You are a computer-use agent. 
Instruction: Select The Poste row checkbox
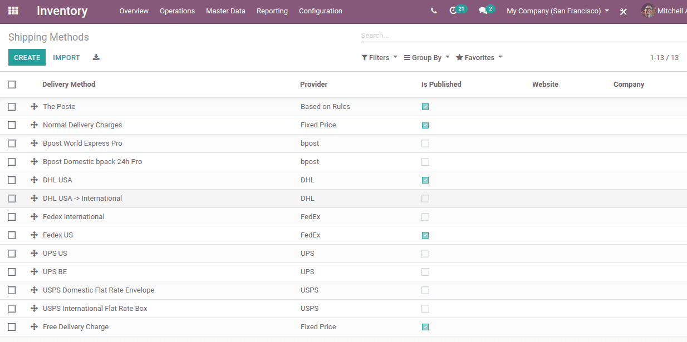pyautogui.click(x=12, y=107)
